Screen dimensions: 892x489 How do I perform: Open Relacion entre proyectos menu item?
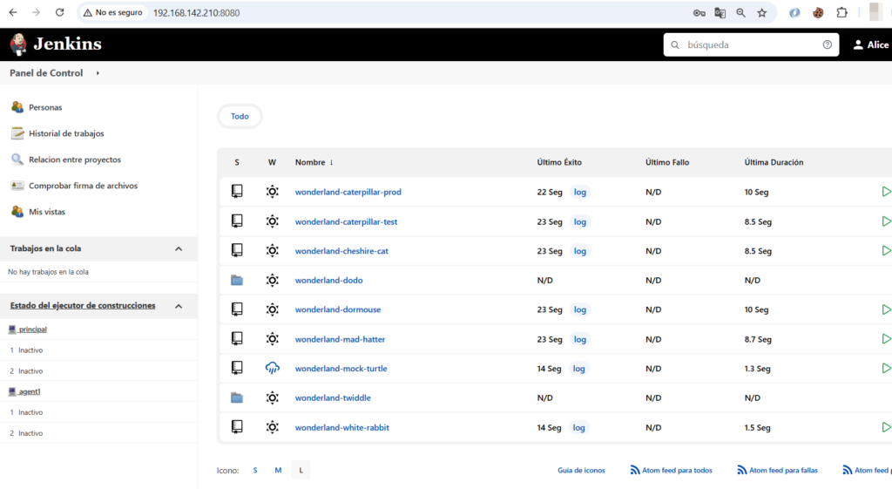(x=75, y=160)
